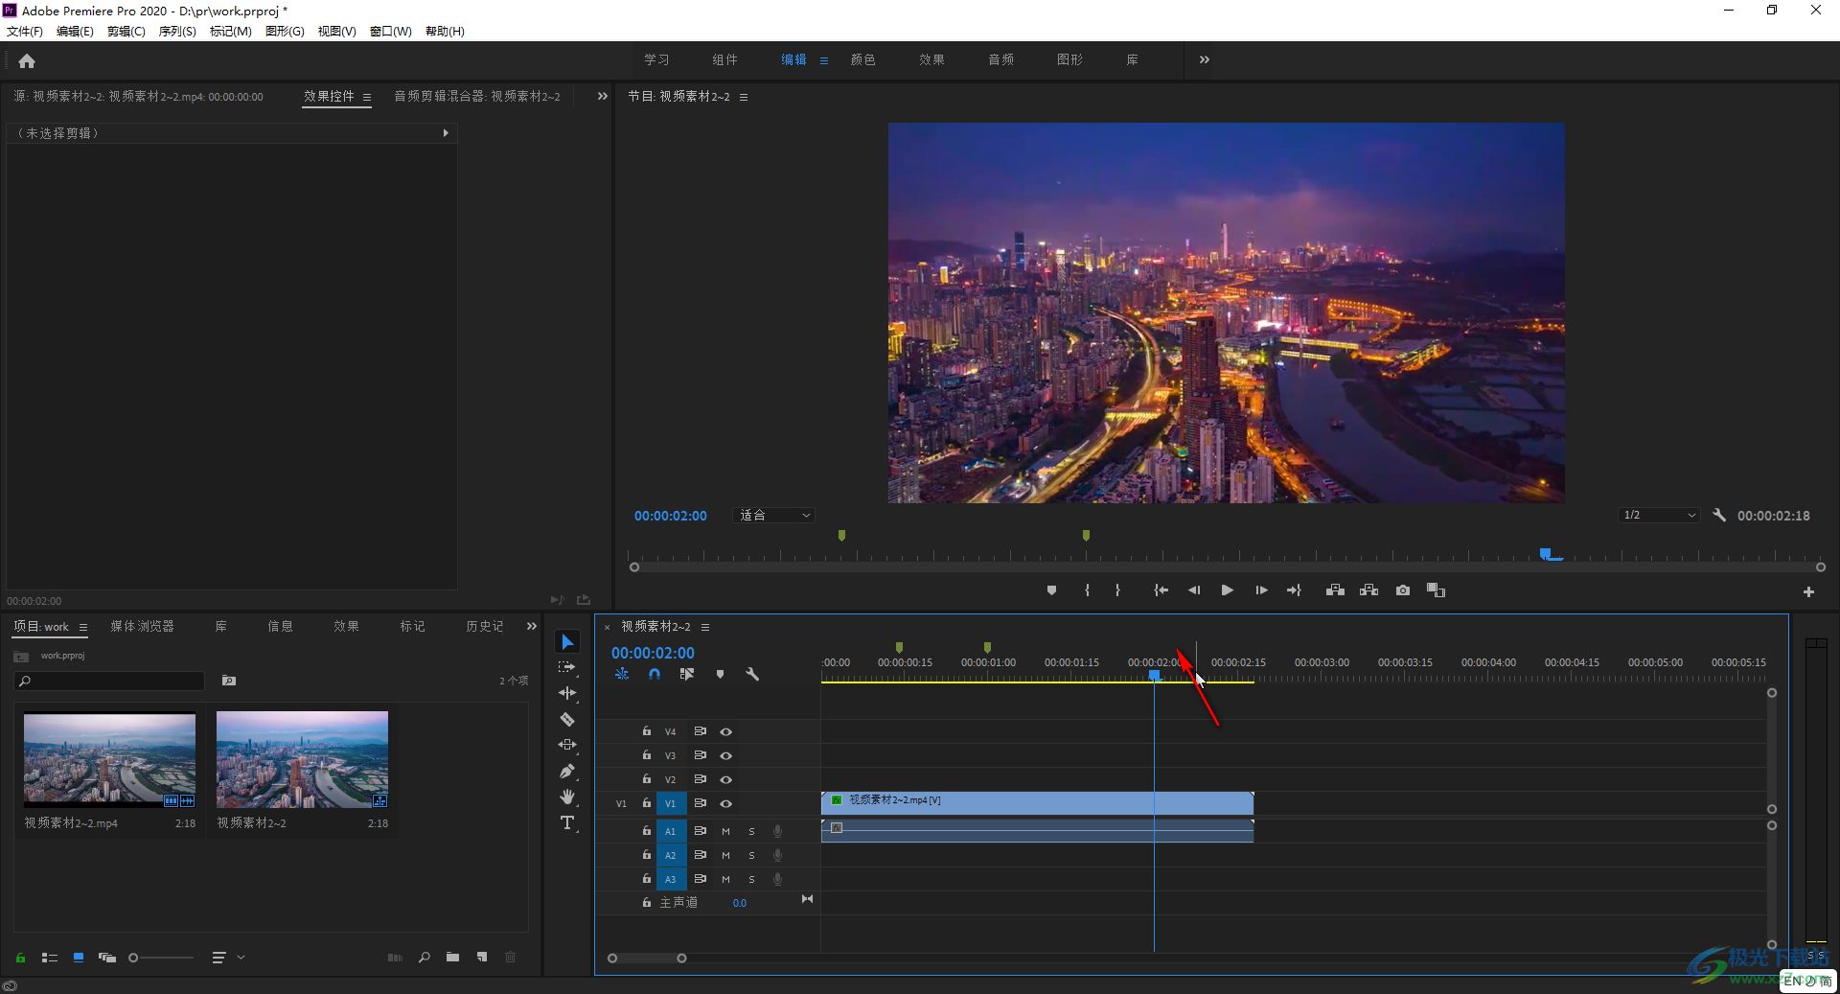The image size is (1840, 994).
Task: Toggle linked selection in timeline
Action: pos(687,675)
